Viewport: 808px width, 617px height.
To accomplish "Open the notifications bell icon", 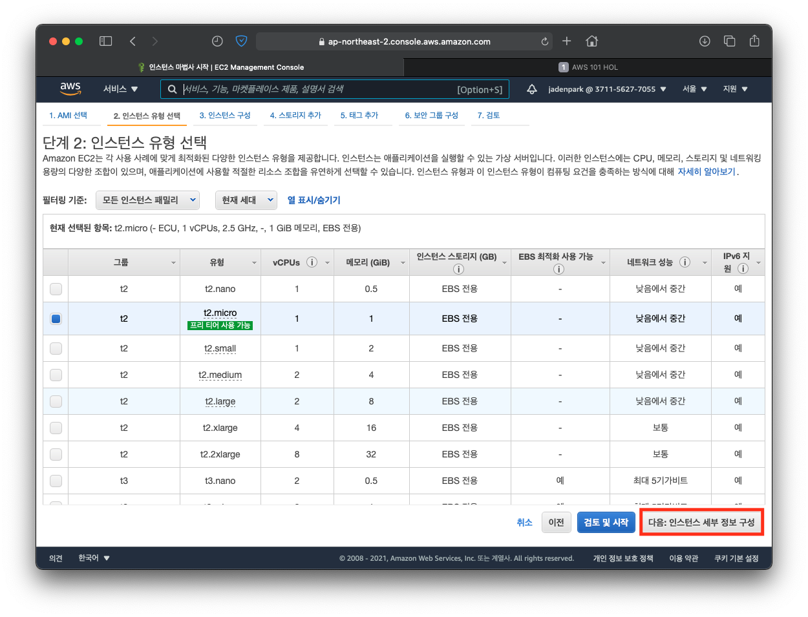I will (x=531, y=89).
